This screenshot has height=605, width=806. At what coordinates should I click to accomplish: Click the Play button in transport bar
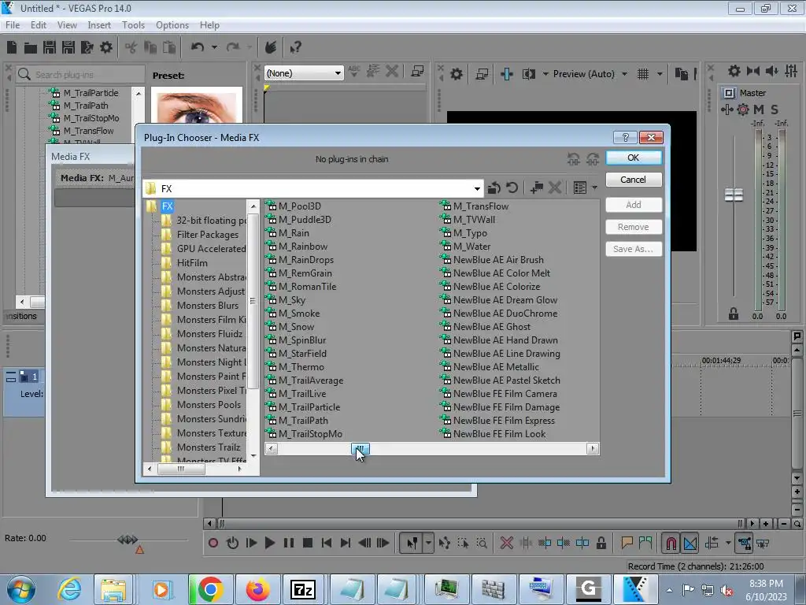(269, 543)
